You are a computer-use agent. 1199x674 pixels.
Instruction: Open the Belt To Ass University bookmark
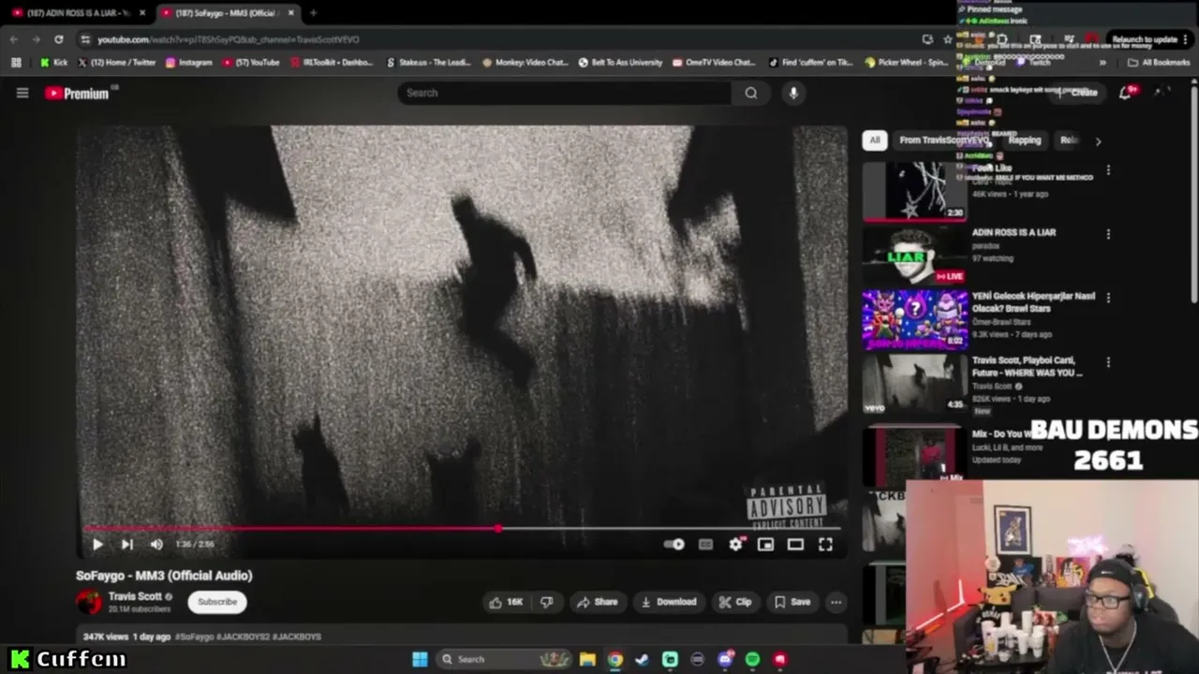pos(620,63)
